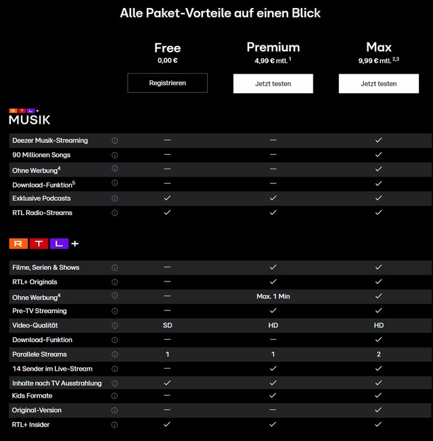
Task: Click info icon next to RTL Radio-Streams
Action: [x=115, y=213]
